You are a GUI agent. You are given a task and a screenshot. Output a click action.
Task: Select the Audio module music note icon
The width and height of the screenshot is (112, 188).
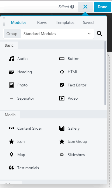click(11, 59)
